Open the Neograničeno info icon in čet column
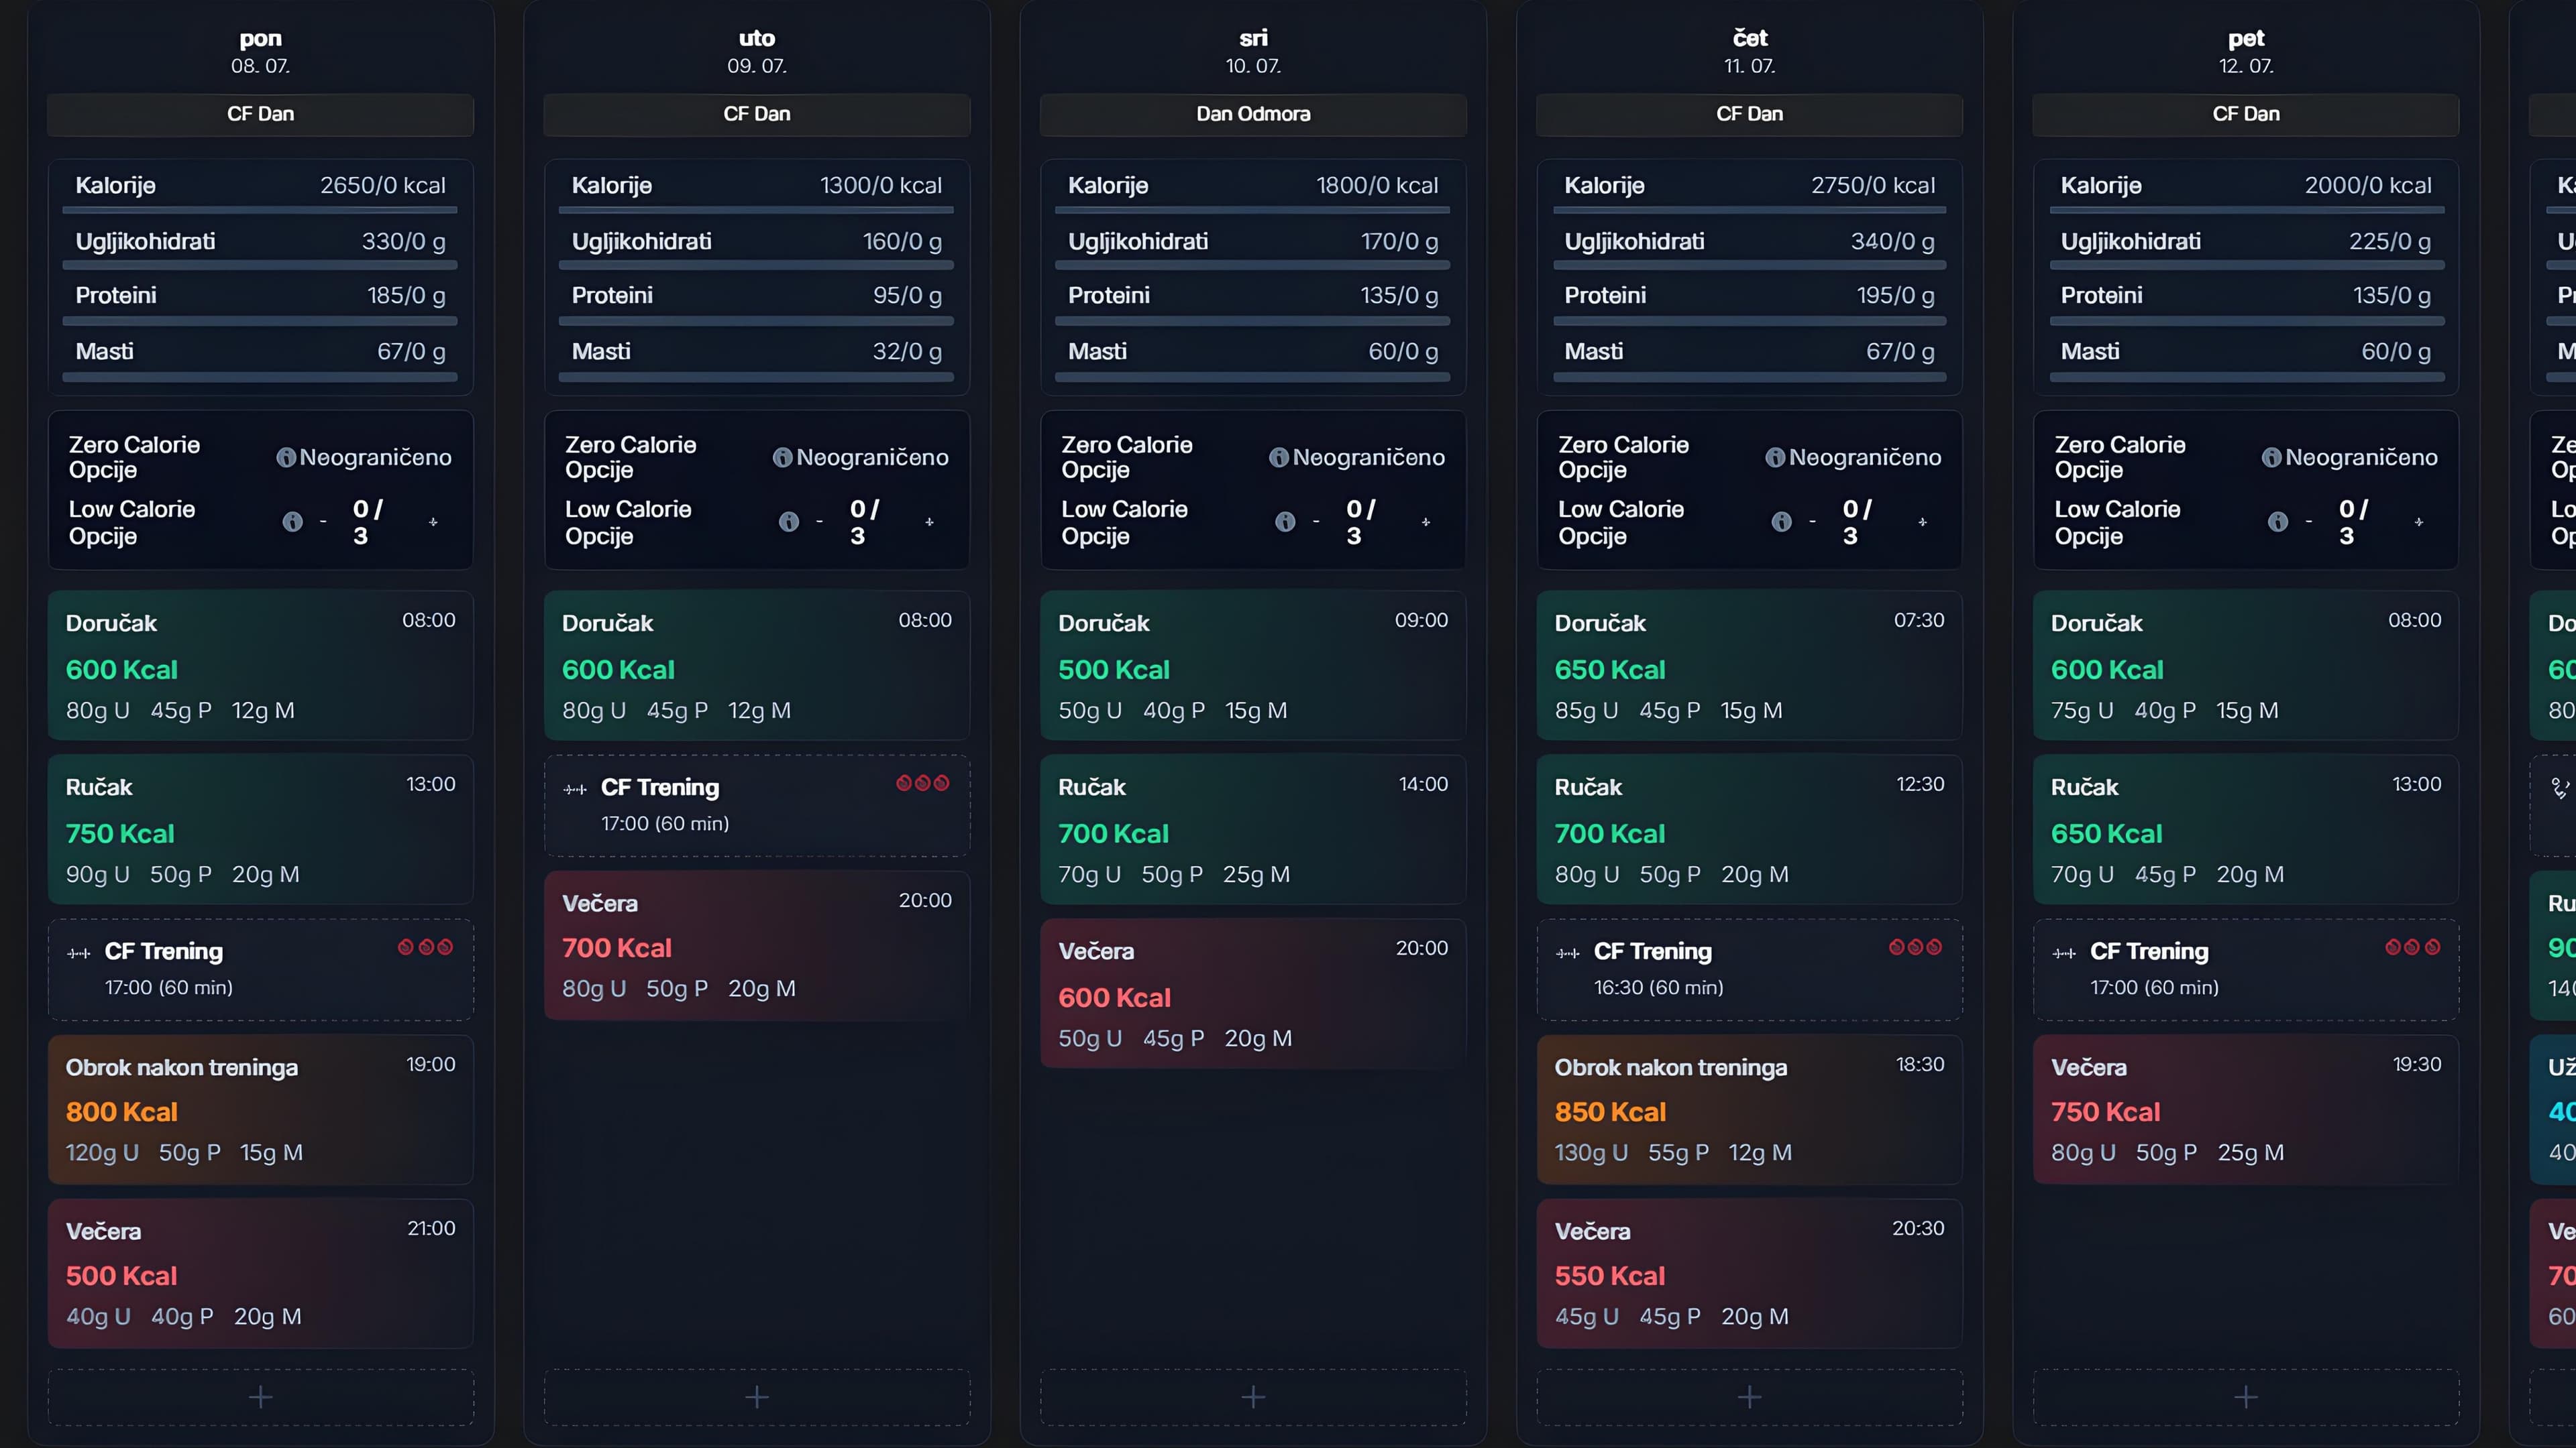 click(1775, 458)
